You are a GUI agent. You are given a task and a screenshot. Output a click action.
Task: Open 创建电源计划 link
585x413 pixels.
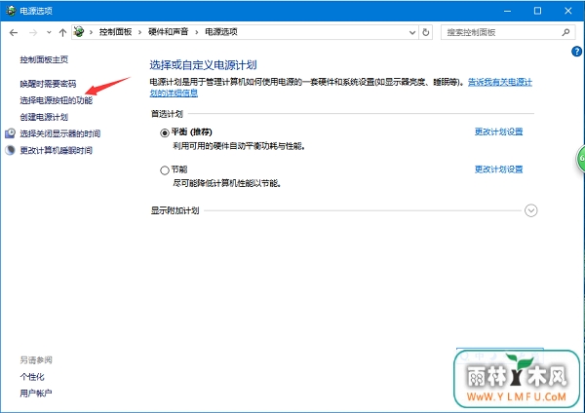tap(44, 117)
